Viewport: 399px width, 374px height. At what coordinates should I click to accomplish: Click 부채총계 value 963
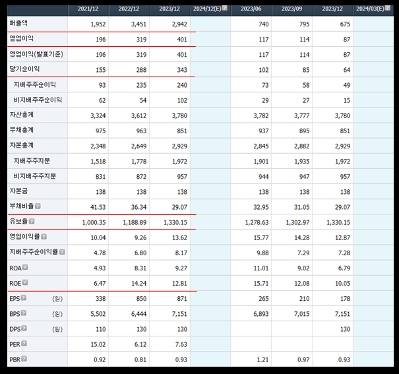click(141, 131)
